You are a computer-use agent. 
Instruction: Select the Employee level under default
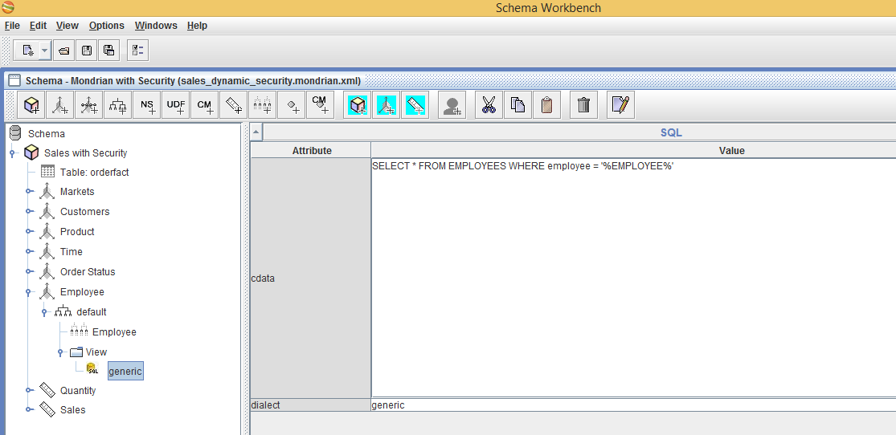pos(114,331)
